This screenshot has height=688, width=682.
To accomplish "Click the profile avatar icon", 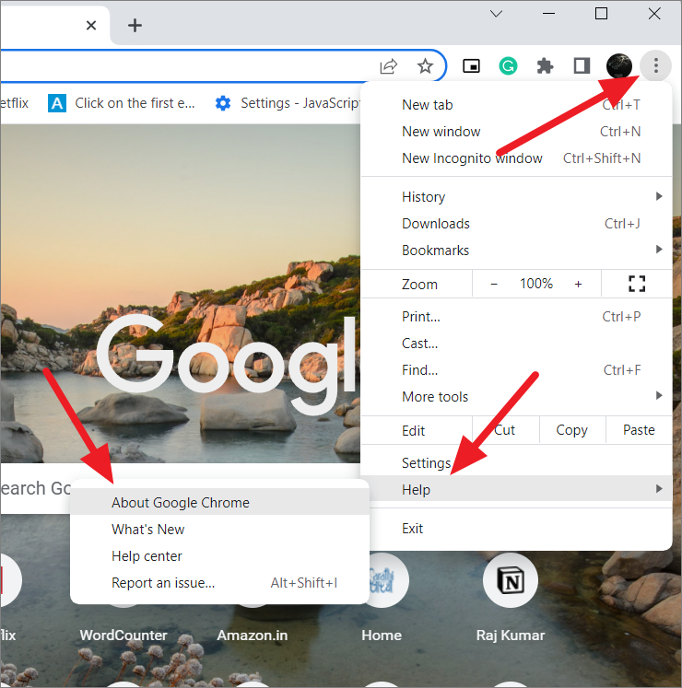I will [618, 65].
